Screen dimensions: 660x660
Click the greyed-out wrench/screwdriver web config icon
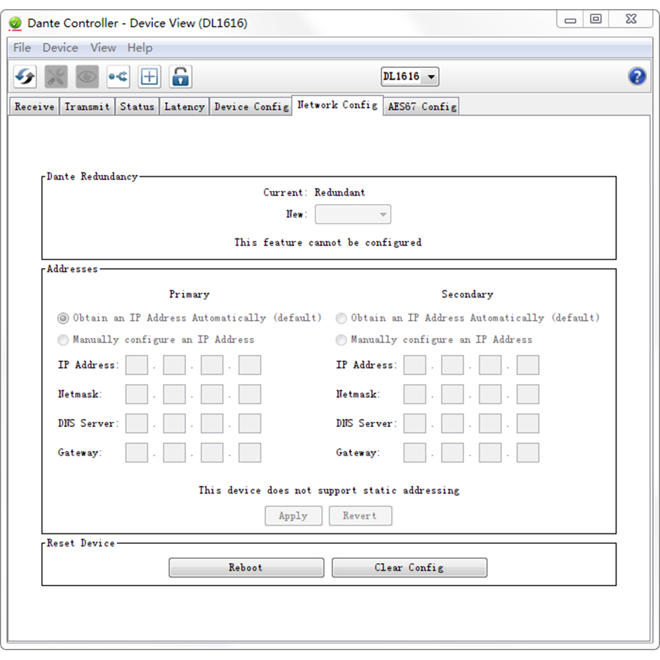pos(56,77)
